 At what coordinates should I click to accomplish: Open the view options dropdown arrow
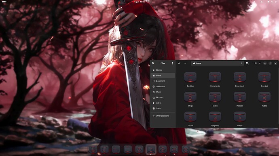point(260,63)
